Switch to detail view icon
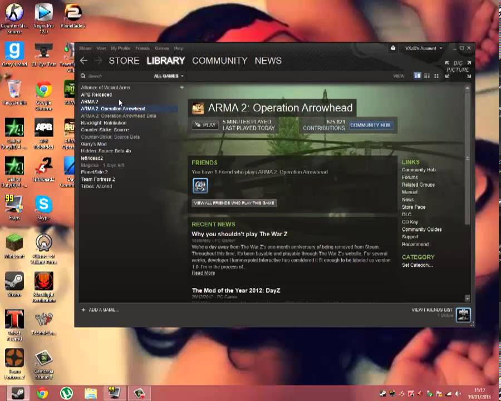The height and width of the screenshot is (401, 501). 417,76
